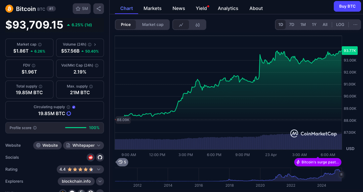
Task: Toggle chart to Market cap view
Action: pyautogui.click(x=153, y=25)
